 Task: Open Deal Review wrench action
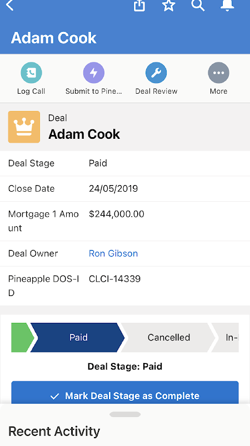[x=156, y=73]
